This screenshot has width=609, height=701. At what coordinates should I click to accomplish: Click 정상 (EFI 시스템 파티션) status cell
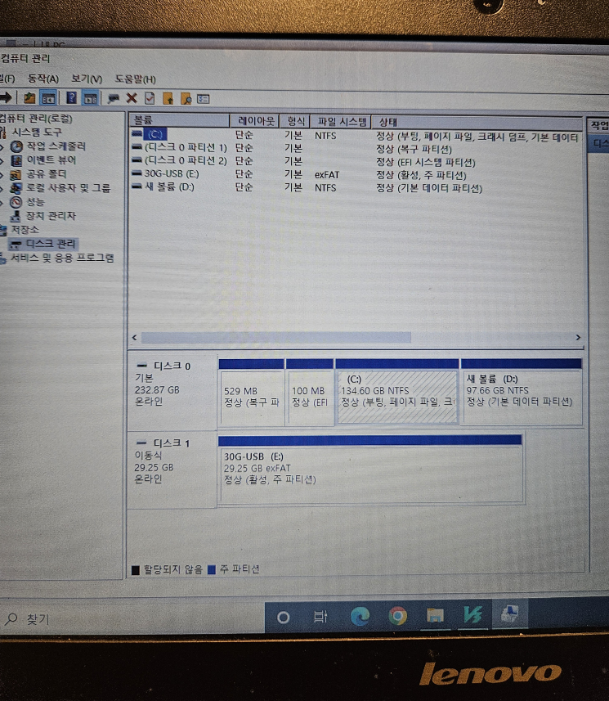click(425, 162)
